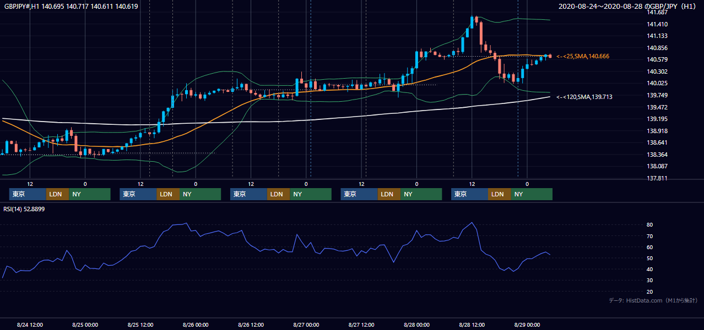Click RSI axis level 70

[650, 236]
